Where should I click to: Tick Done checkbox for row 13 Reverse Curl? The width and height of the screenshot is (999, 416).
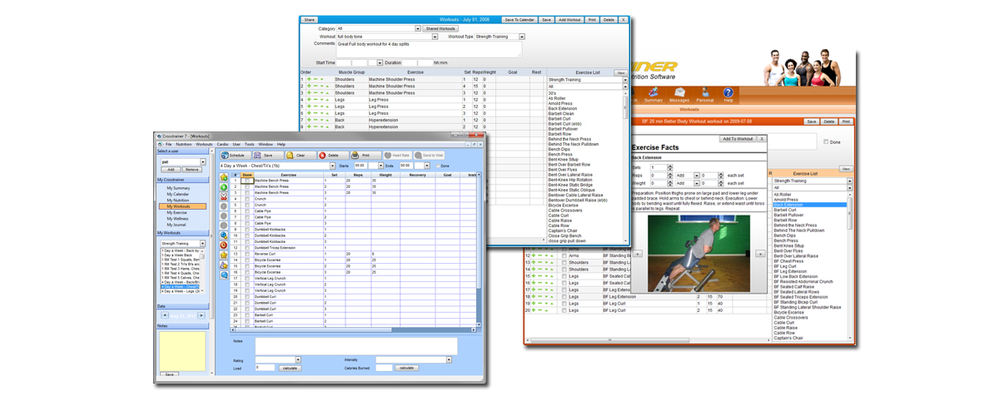[x=247, y=254]
